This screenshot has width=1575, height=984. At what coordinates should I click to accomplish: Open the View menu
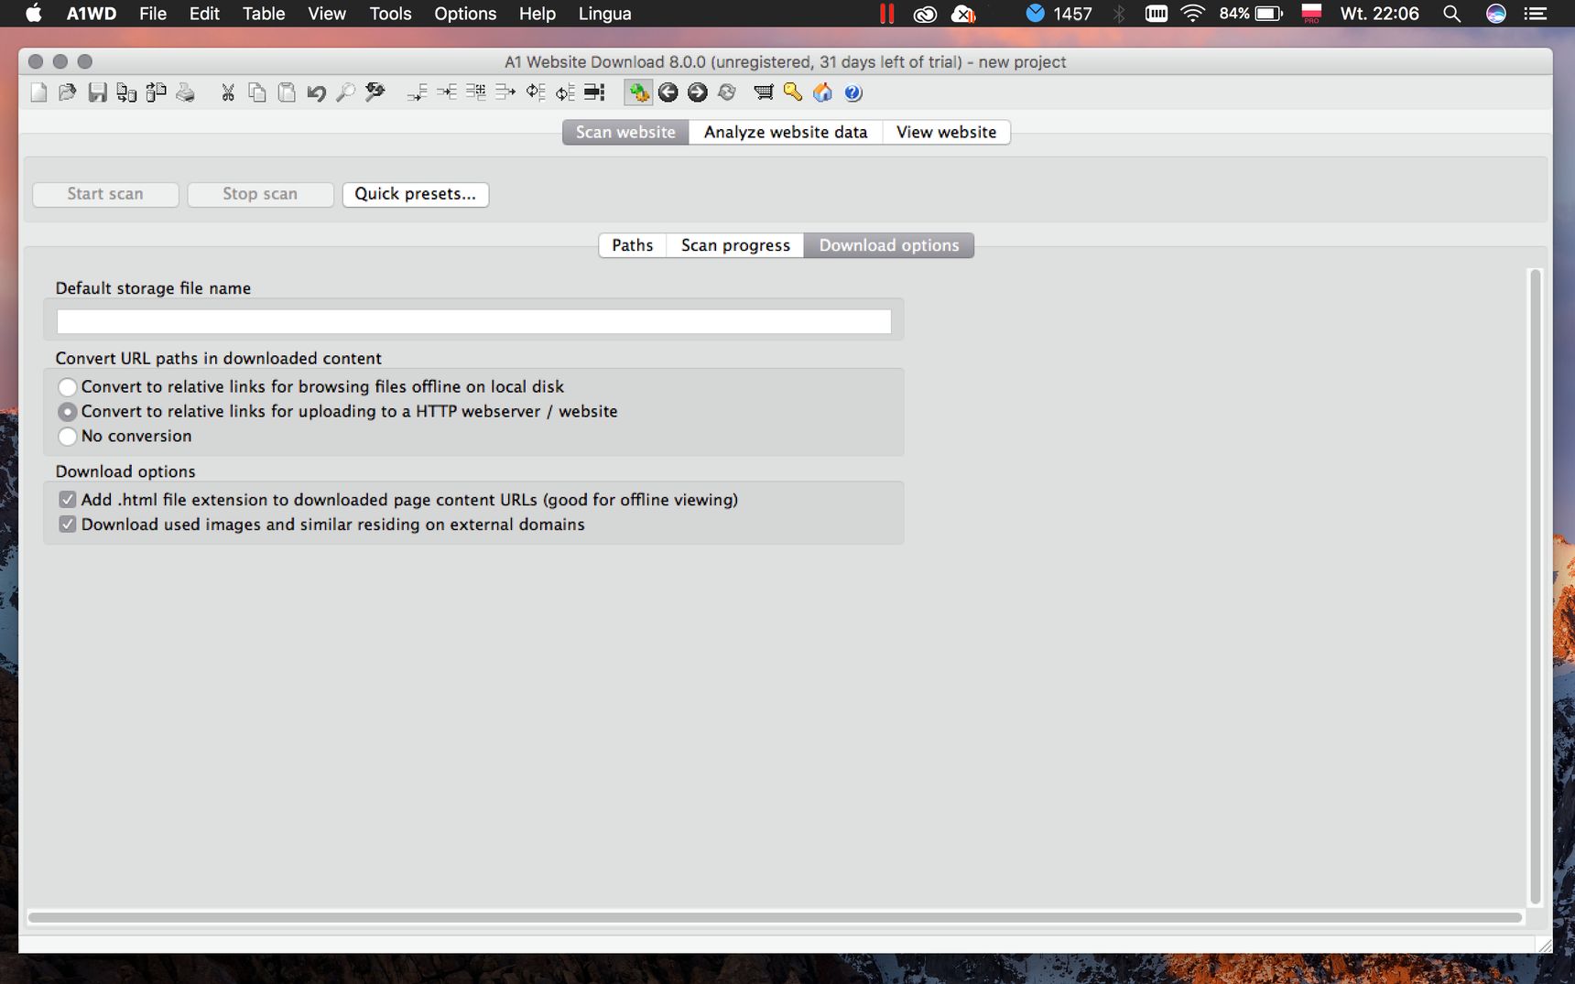pos(327,14)
